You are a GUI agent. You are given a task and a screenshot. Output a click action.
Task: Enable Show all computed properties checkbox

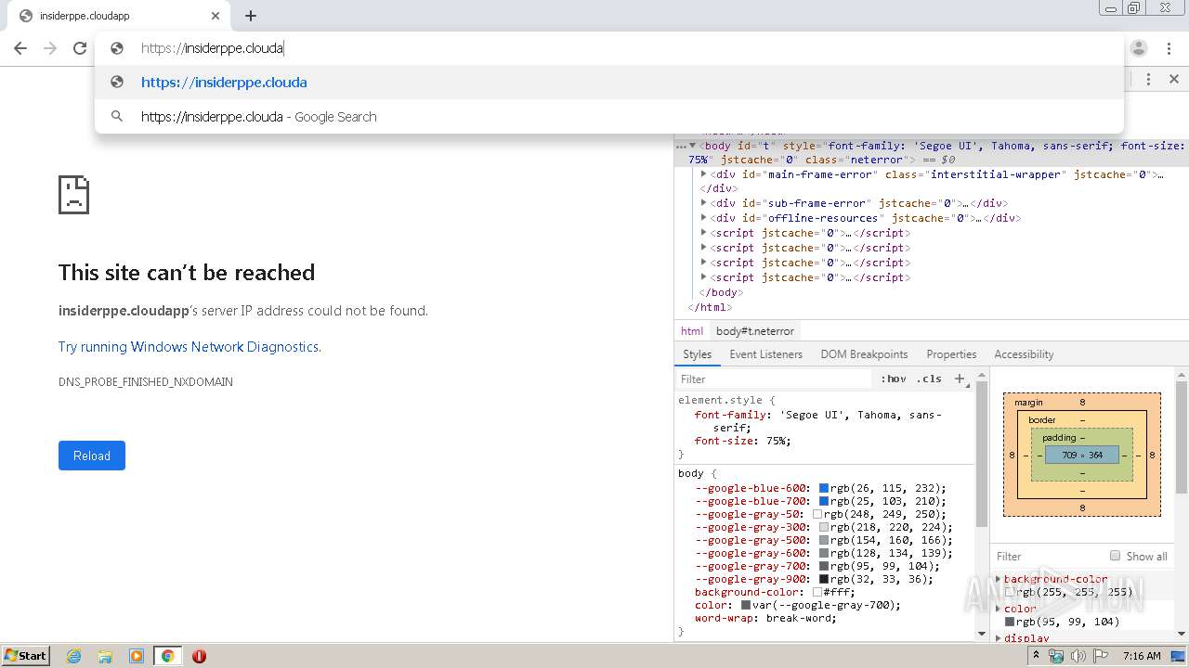click(1115, 556)
